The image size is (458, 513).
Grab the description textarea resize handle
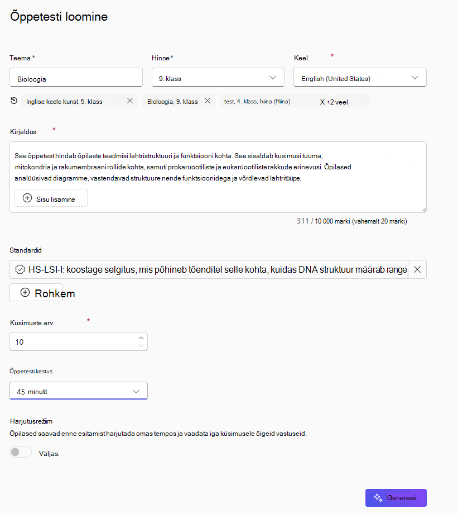click(423, 210)
